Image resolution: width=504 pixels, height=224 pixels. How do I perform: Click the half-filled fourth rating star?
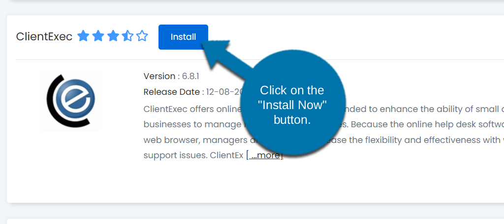pyautogui.click(x=127, y=36)
